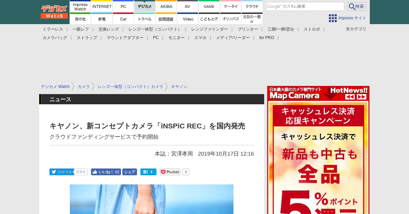Go to the メディア/リーダー category
Image resolution: width=409 pixels, height=214 pixels.
click(x=233, y=38)
